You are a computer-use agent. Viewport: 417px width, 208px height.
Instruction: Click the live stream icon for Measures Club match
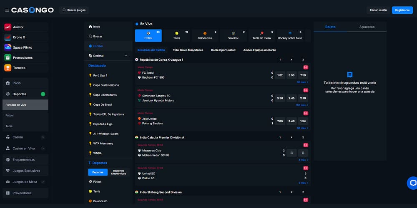coord(306,145)
